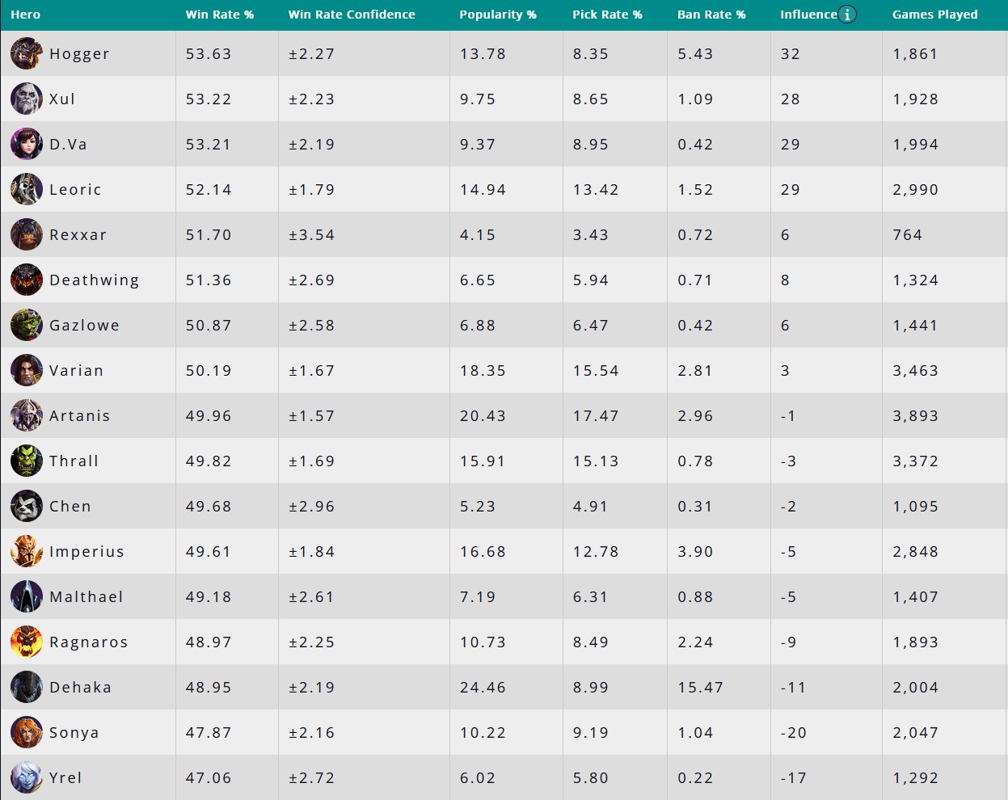Select Varian's pick rate 15.54
Screen dimensions: 1008x800
[596, 371]
